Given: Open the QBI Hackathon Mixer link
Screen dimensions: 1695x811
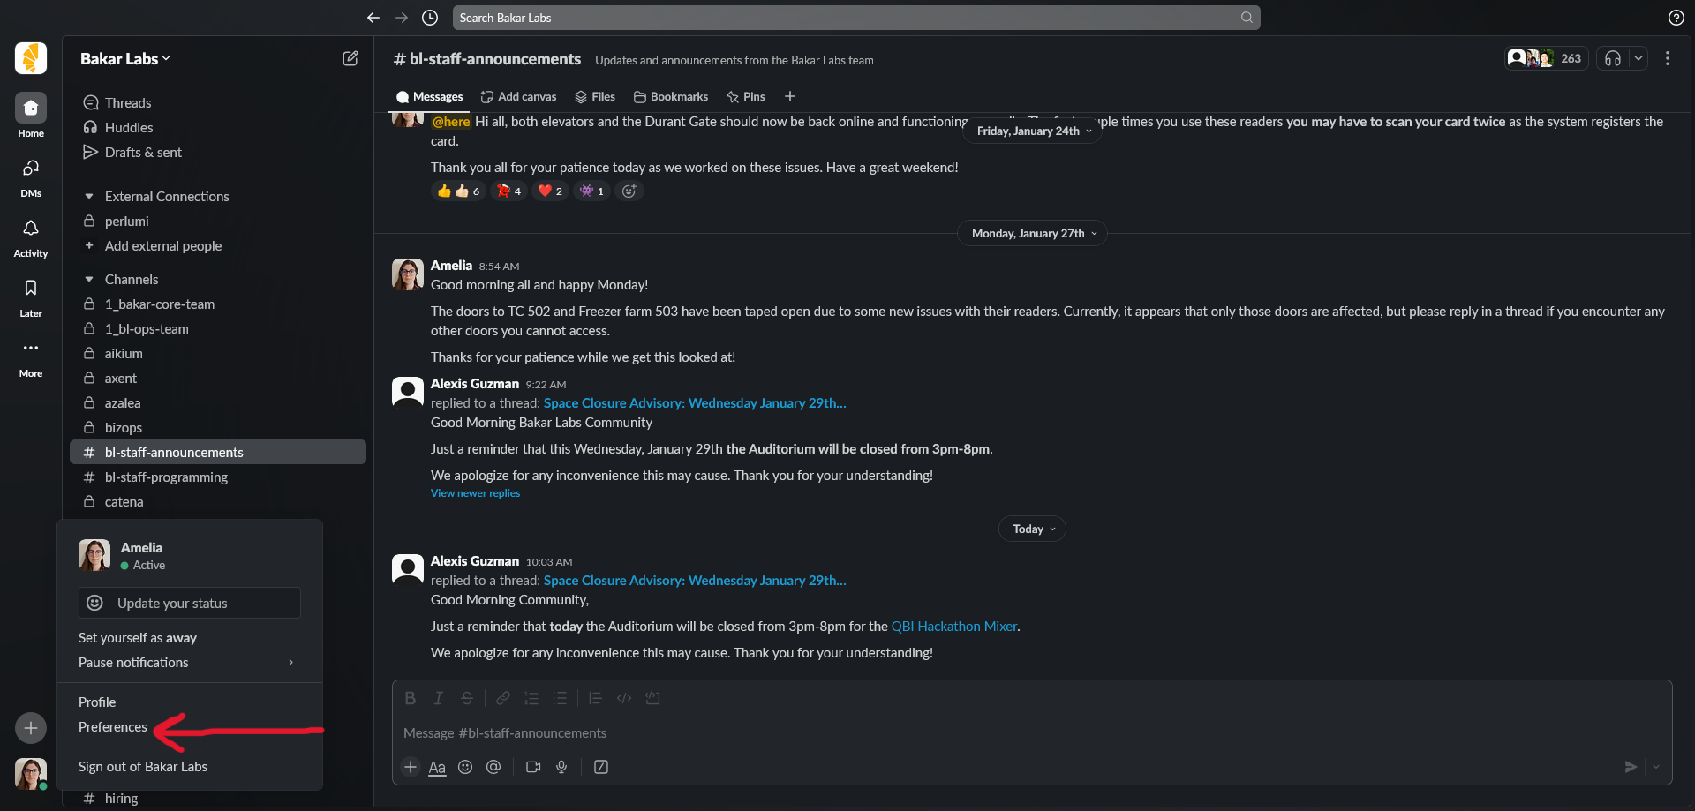Looking at the screenshot, I should (x=953, y=627).
